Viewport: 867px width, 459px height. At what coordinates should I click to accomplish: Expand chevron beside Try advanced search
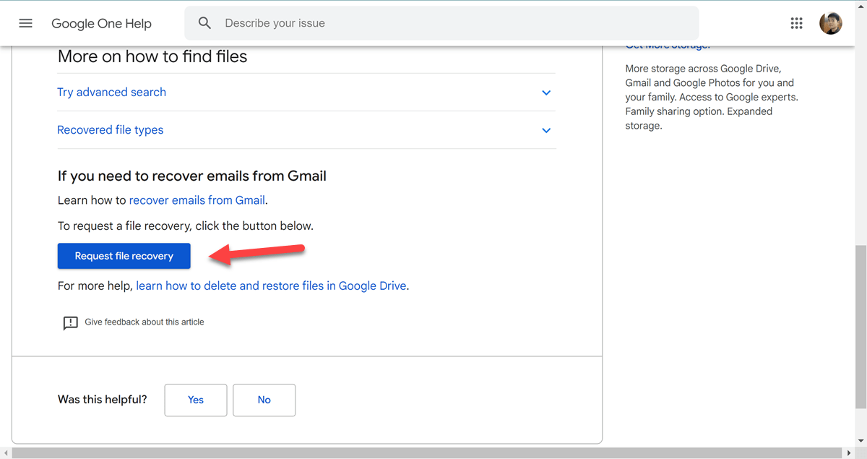(x=546, y=93)
